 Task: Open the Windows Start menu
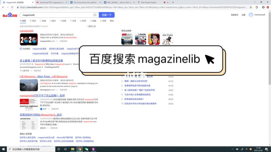click(x=3, y=149)
